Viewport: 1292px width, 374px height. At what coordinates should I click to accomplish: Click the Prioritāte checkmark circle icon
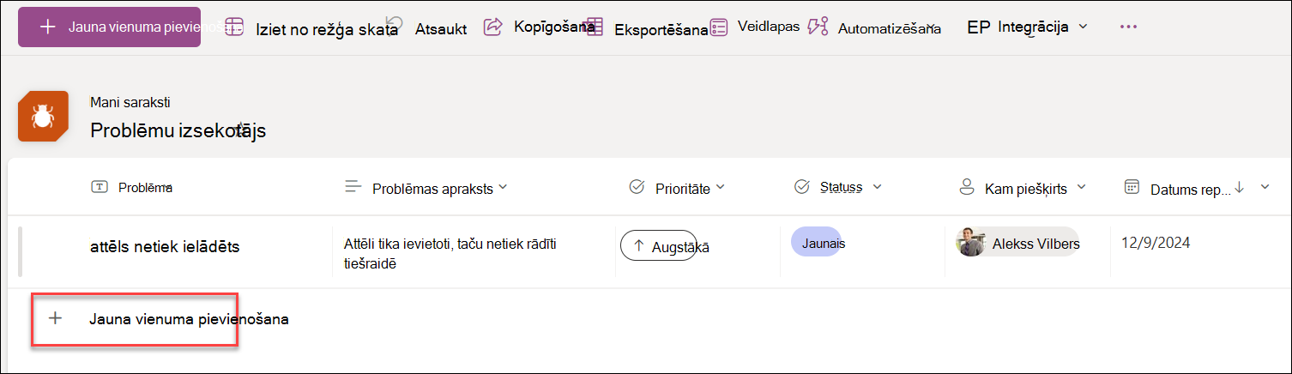pos(637,186)
